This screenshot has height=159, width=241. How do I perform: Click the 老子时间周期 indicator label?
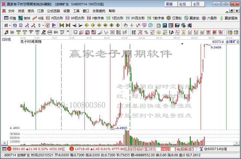pyautogui.click(x=31, y=41)
